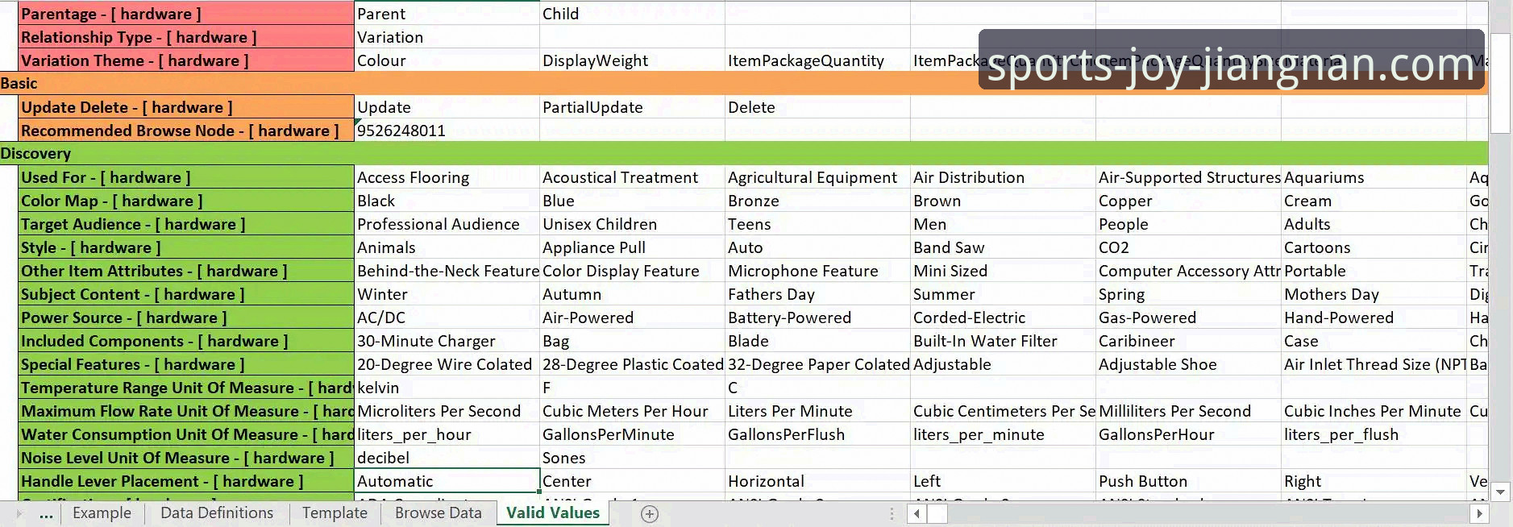Open the Data Definitions sheet tab
1513x527 pixels.
216,513
